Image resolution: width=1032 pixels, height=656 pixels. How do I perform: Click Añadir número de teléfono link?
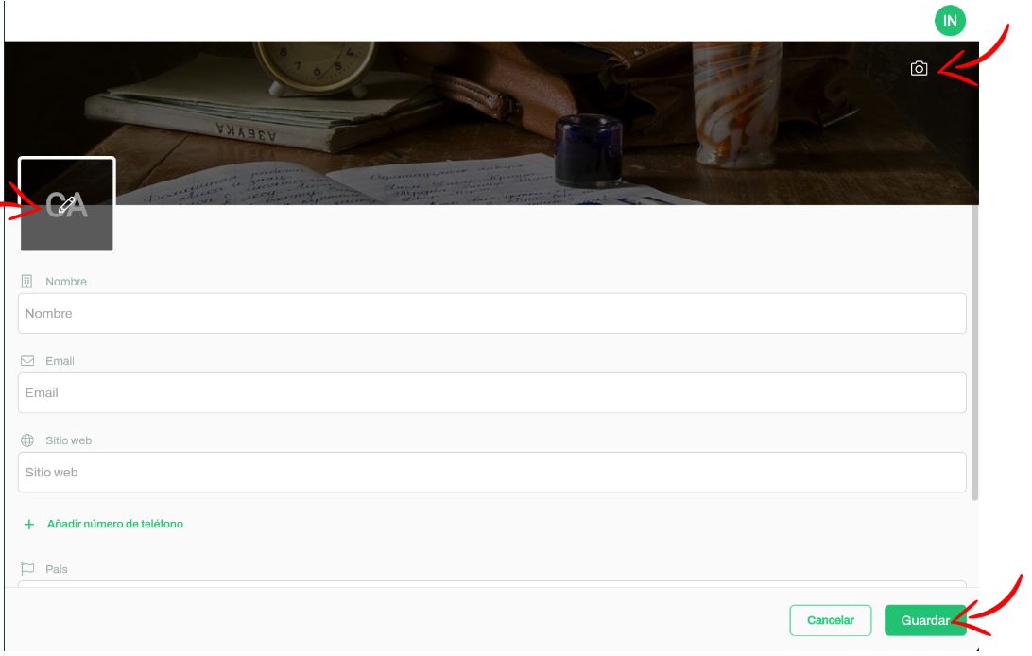tap(115, 524)
